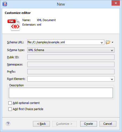Click the Oxygen app icon in title bar
Image resolution: width=122 pixels, height=132 pixels.
coord(5,4)
